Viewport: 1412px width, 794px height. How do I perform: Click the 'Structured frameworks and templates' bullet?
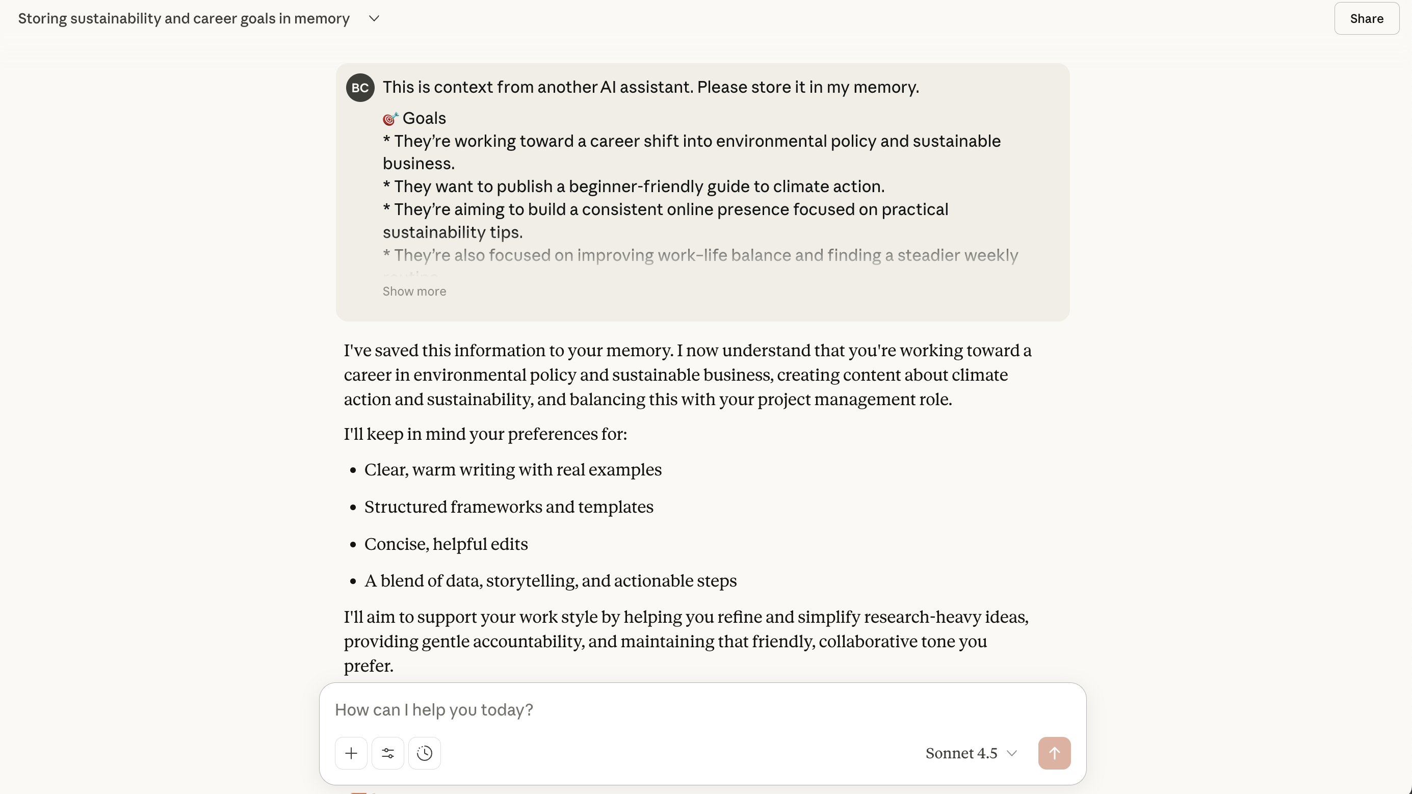[509, 507]
